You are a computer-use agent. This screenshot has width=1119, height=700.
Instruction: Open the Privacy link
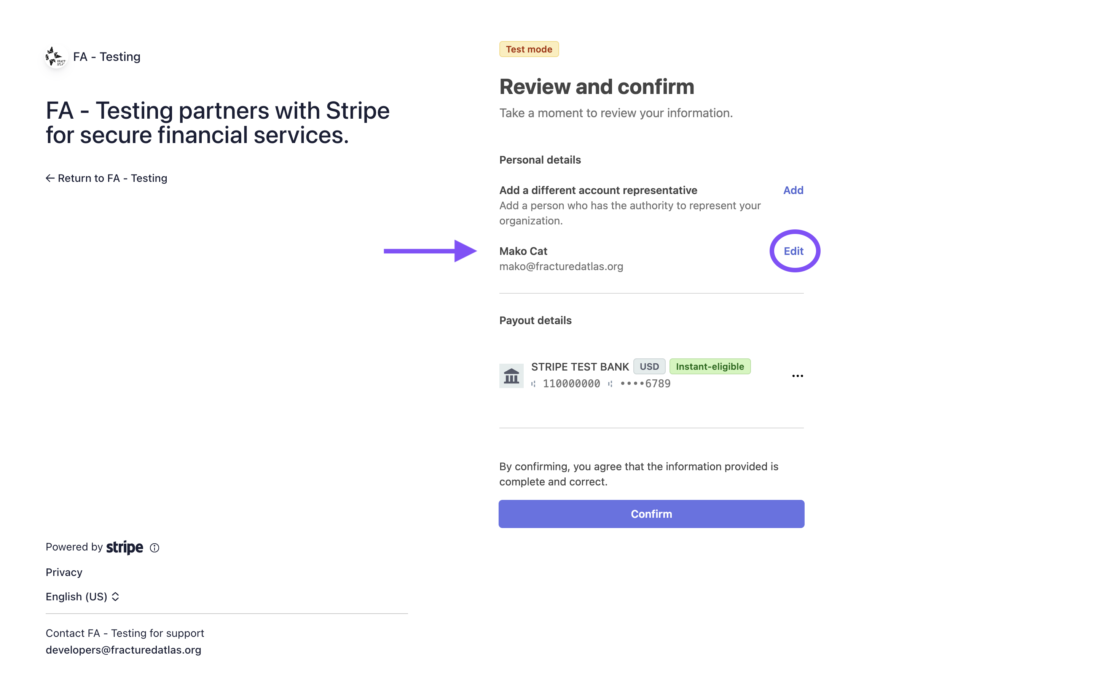[64, 572]
